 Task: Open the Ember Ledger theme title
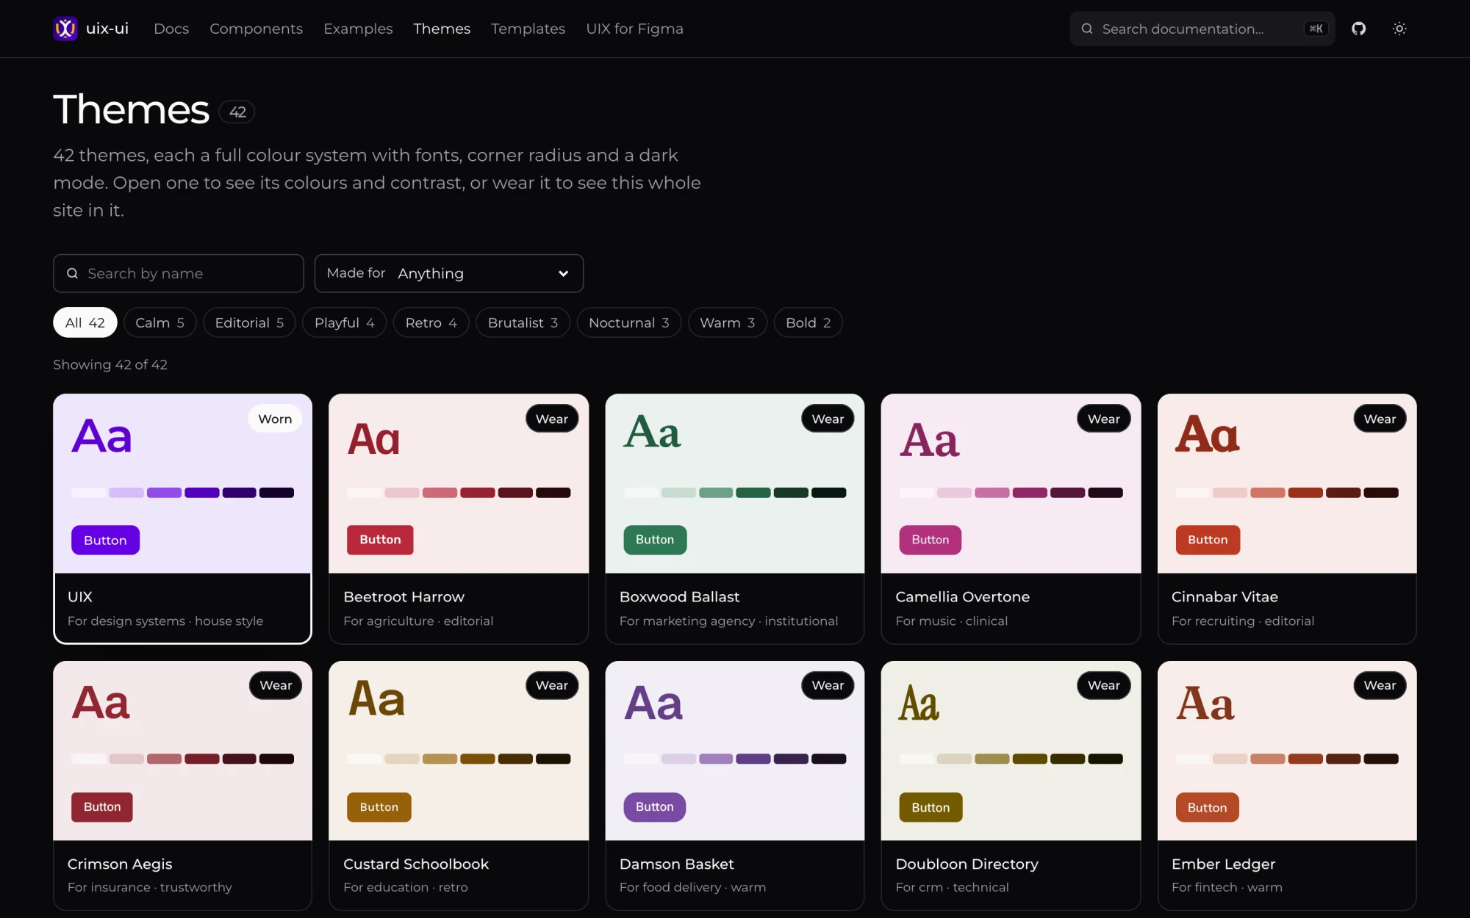click(1223, 864)
